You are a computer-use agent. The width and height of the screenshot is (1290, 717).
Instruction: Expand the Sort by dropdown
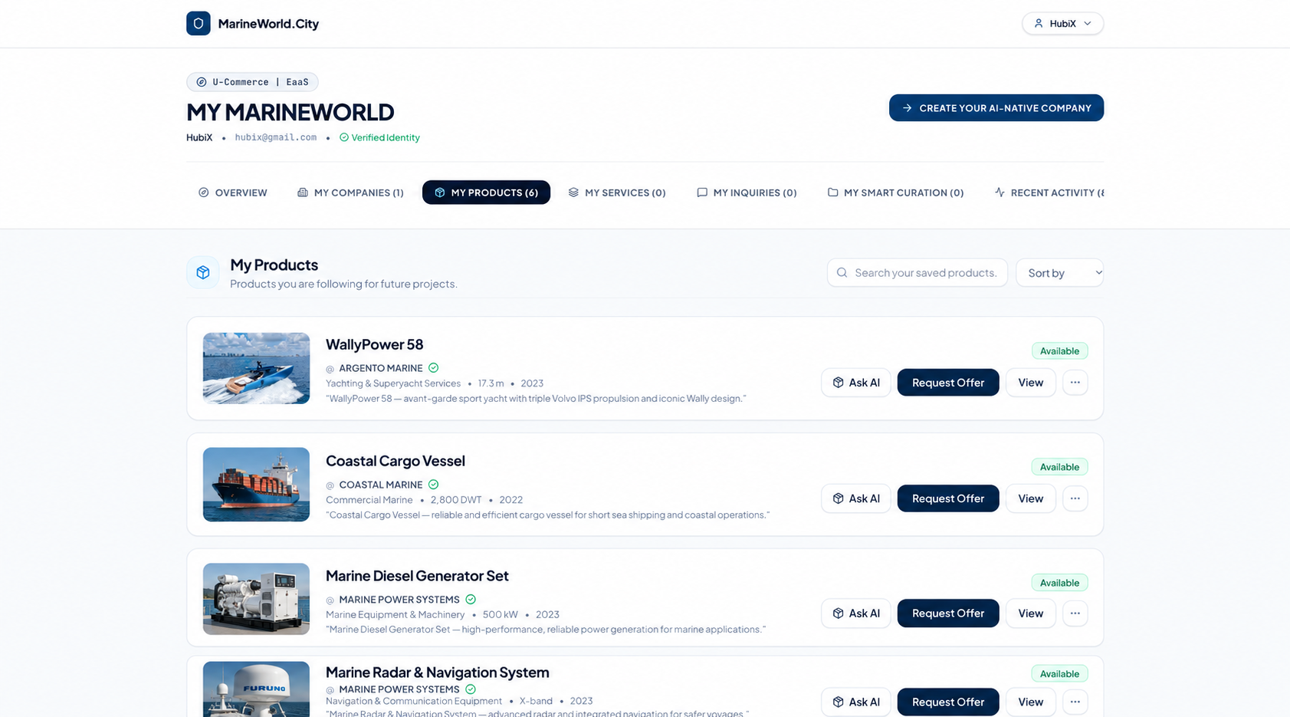[1060, 273]
